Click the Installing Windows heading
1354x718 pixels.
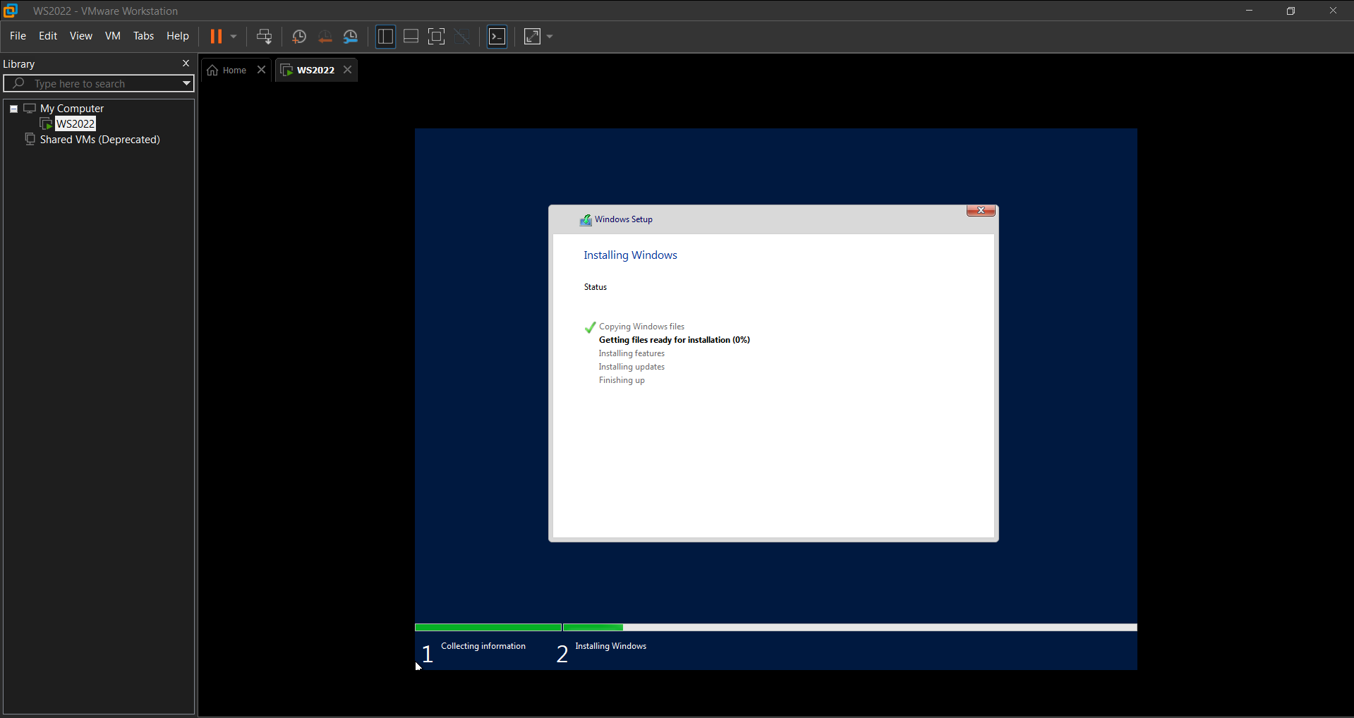pos(630,255)
